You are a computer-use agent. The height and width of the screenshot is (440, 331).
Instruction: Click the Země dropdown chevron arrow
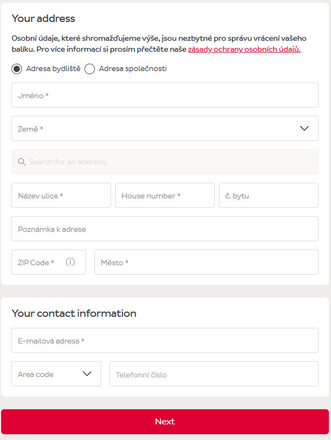[x=304, y=128]
